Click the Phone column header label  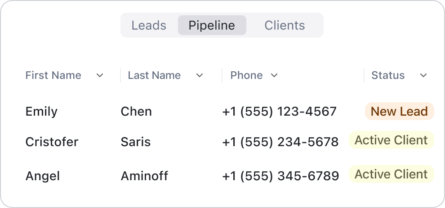(246, 75)
